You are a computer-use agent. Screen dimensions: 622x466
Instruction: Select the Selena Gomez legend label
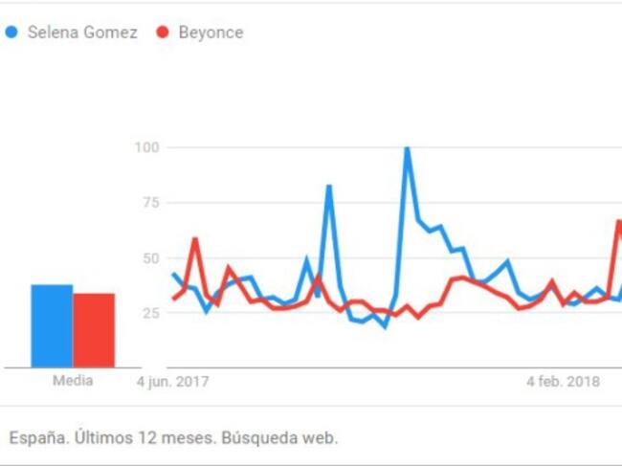pos(82,33)
